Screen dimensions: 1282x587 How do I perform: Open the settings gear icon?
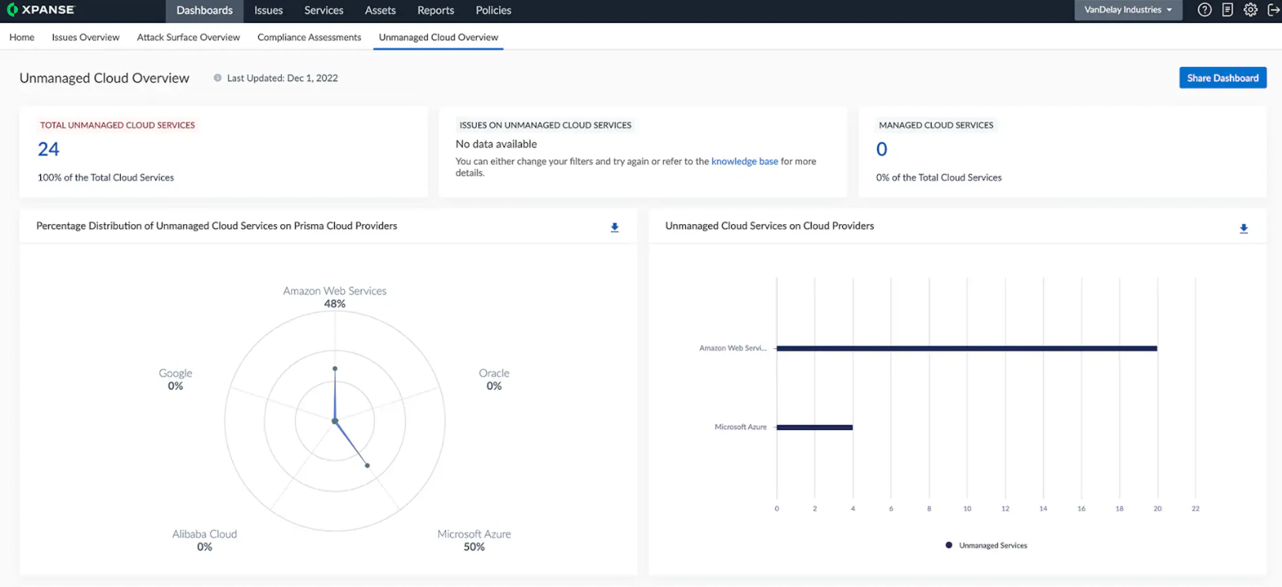[x=1250, y=10]
